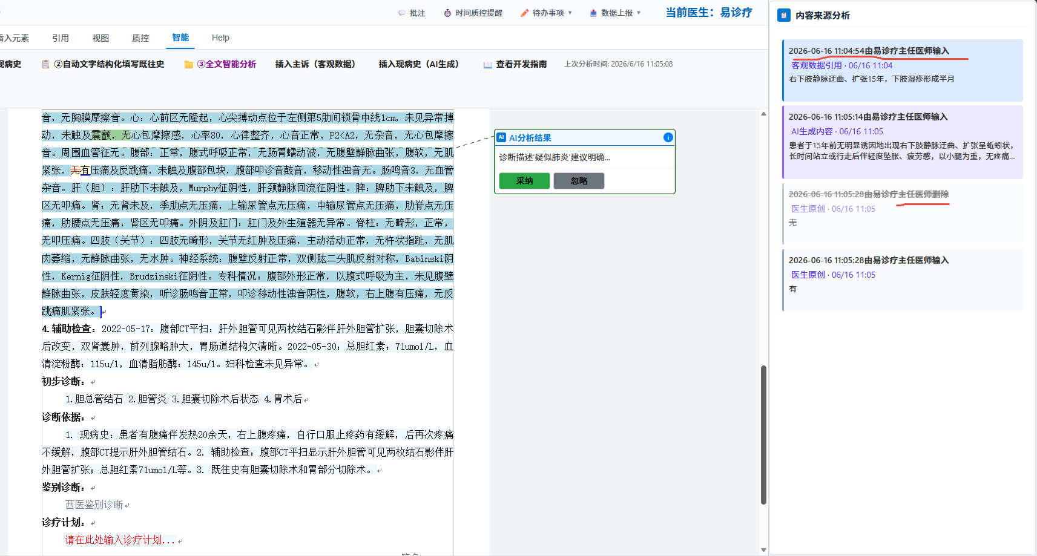Image resolution: width=1037 pixels, height=556 pixels.
Task: Click the 批注 comment bubble icon
Action: pyautogui.click(x=402, y=13)
